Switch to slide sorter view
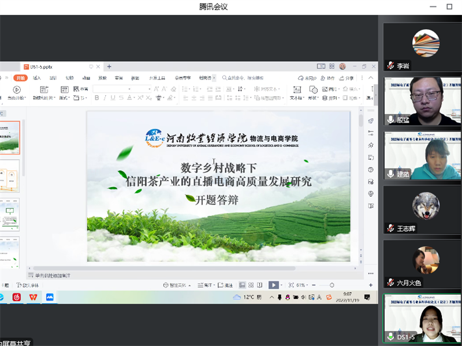The image size is (462, 346). (x=251, y=285)
